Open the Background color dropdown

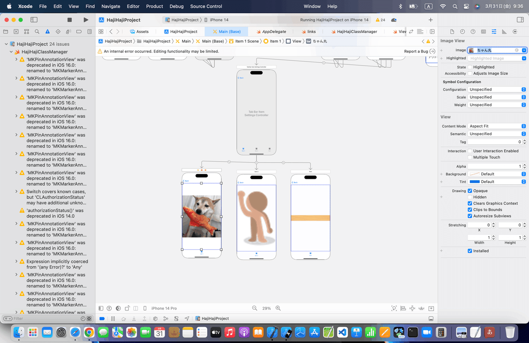[x=497, y=174]
